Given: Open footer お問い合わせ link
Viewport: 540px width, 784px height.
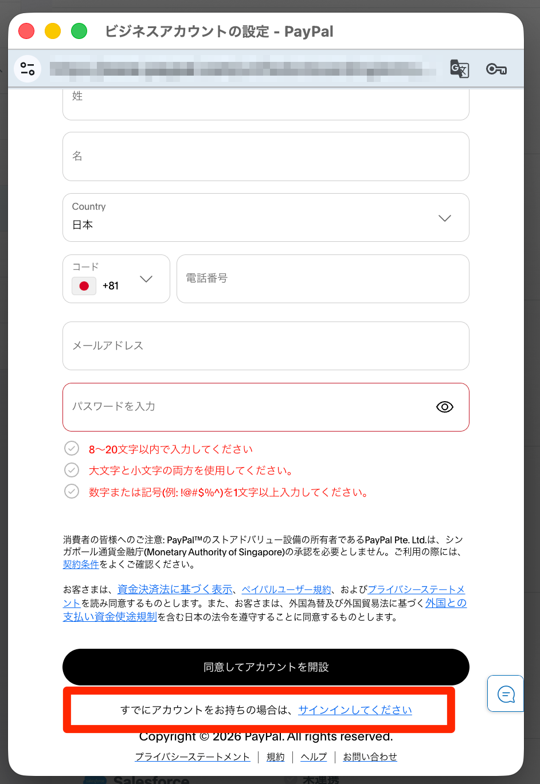Looking at the screenshot, I should (x=370, y=757).
